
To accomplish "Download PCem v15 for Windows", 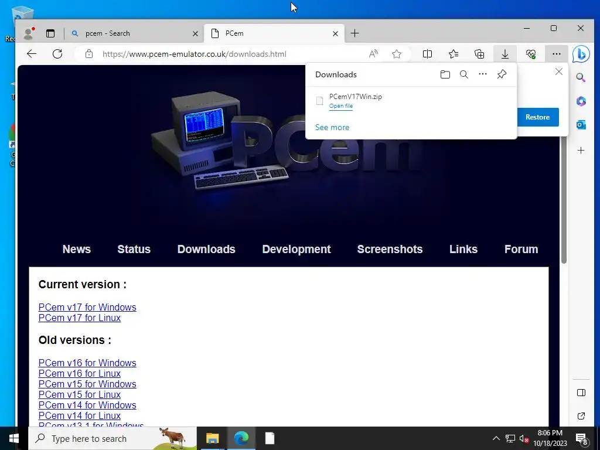I will click(87, 384).
